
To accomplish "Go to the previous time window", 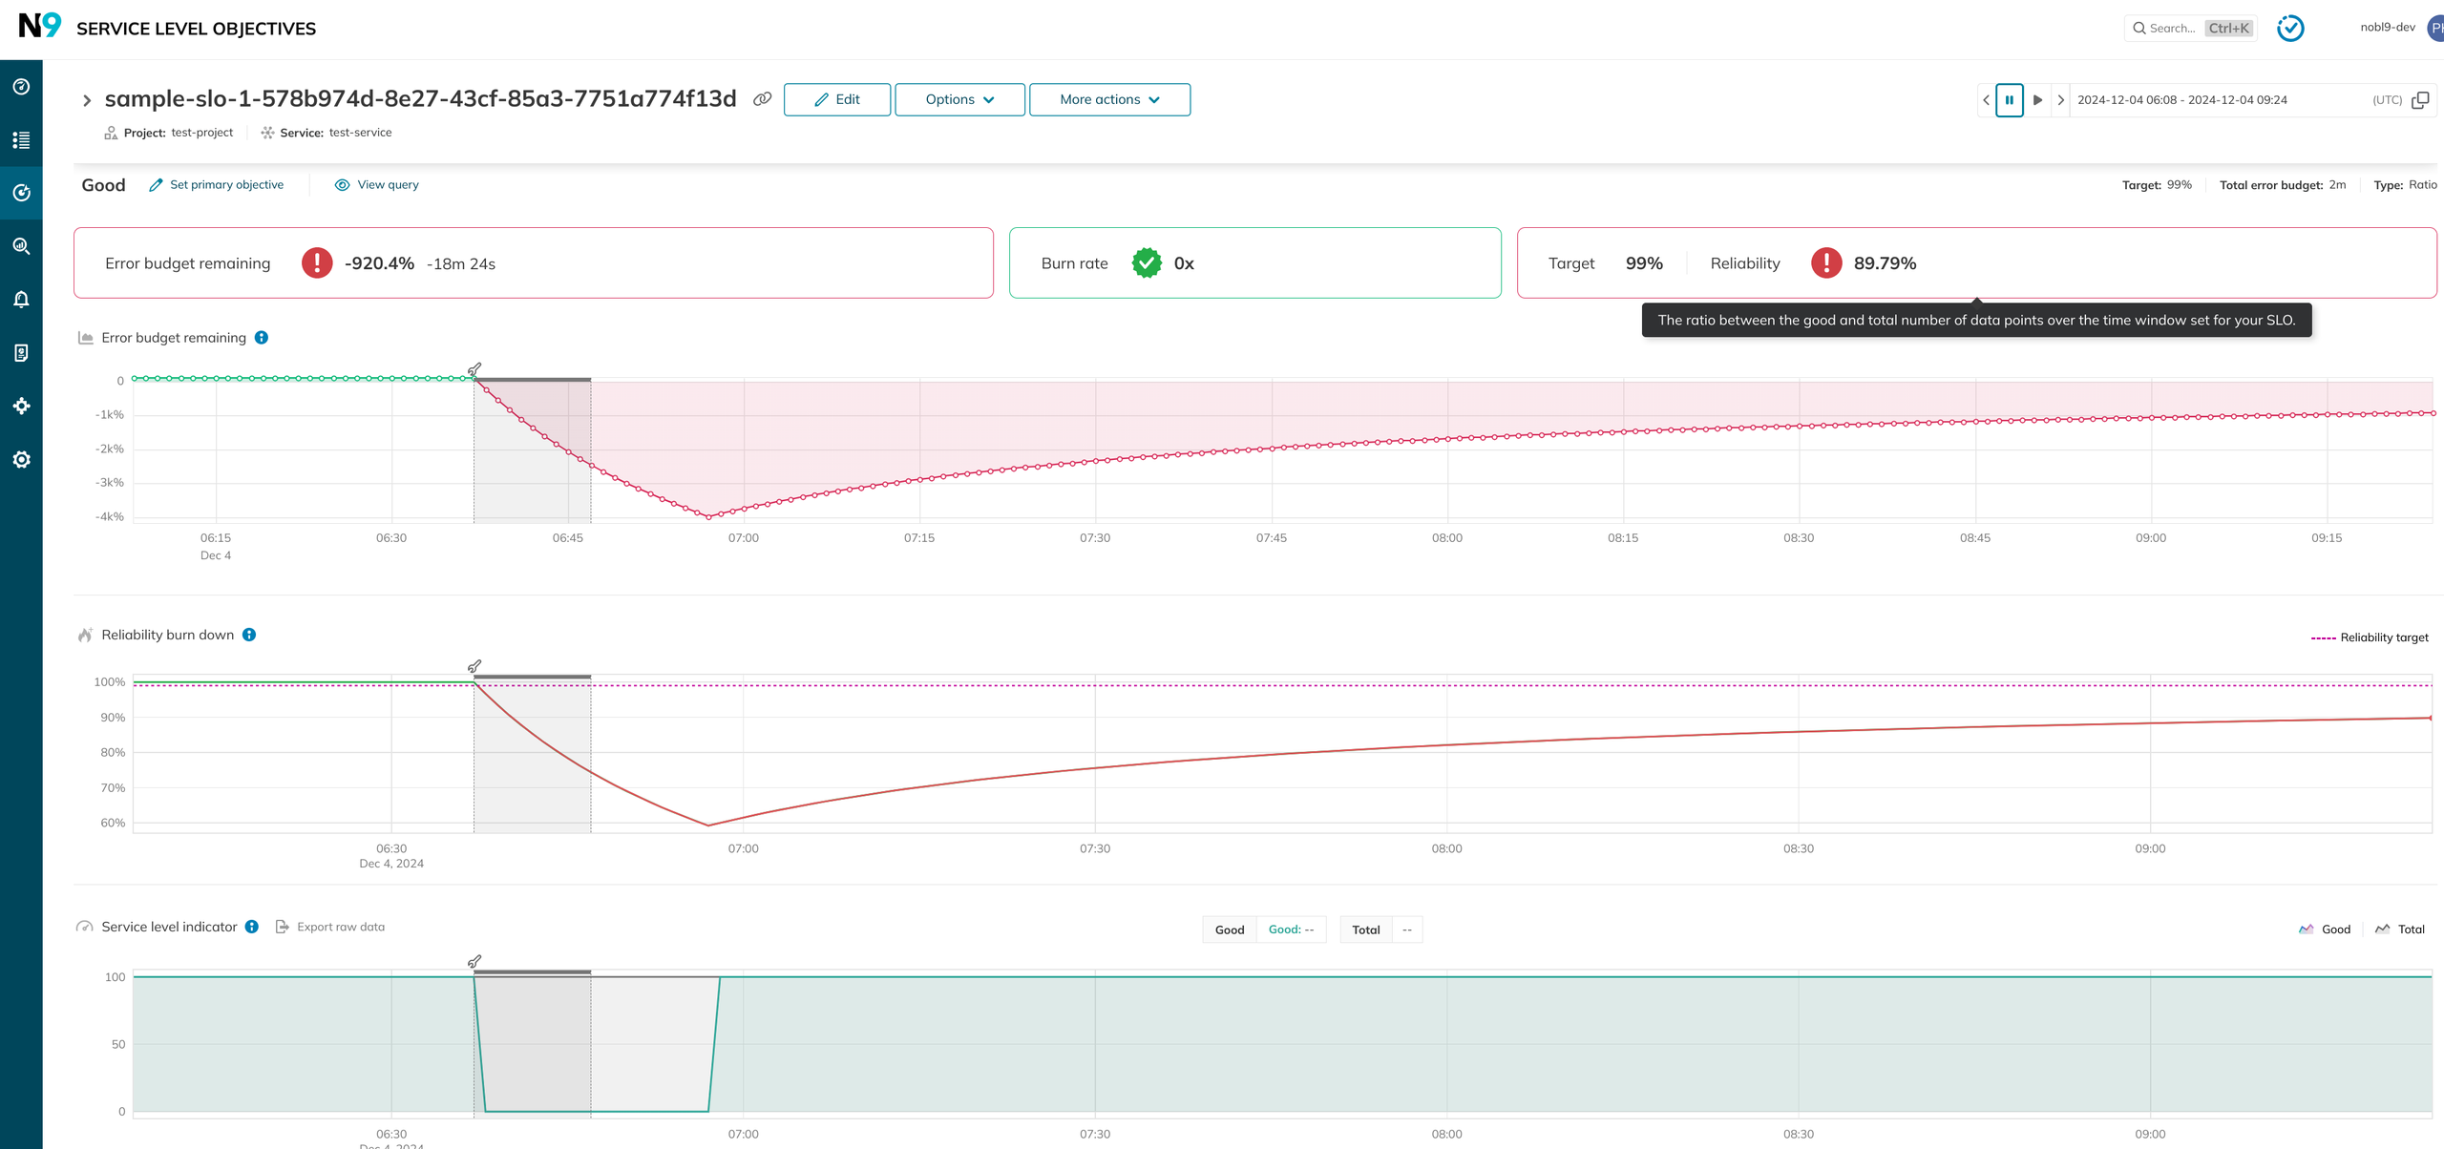I will click(1987, 100).
